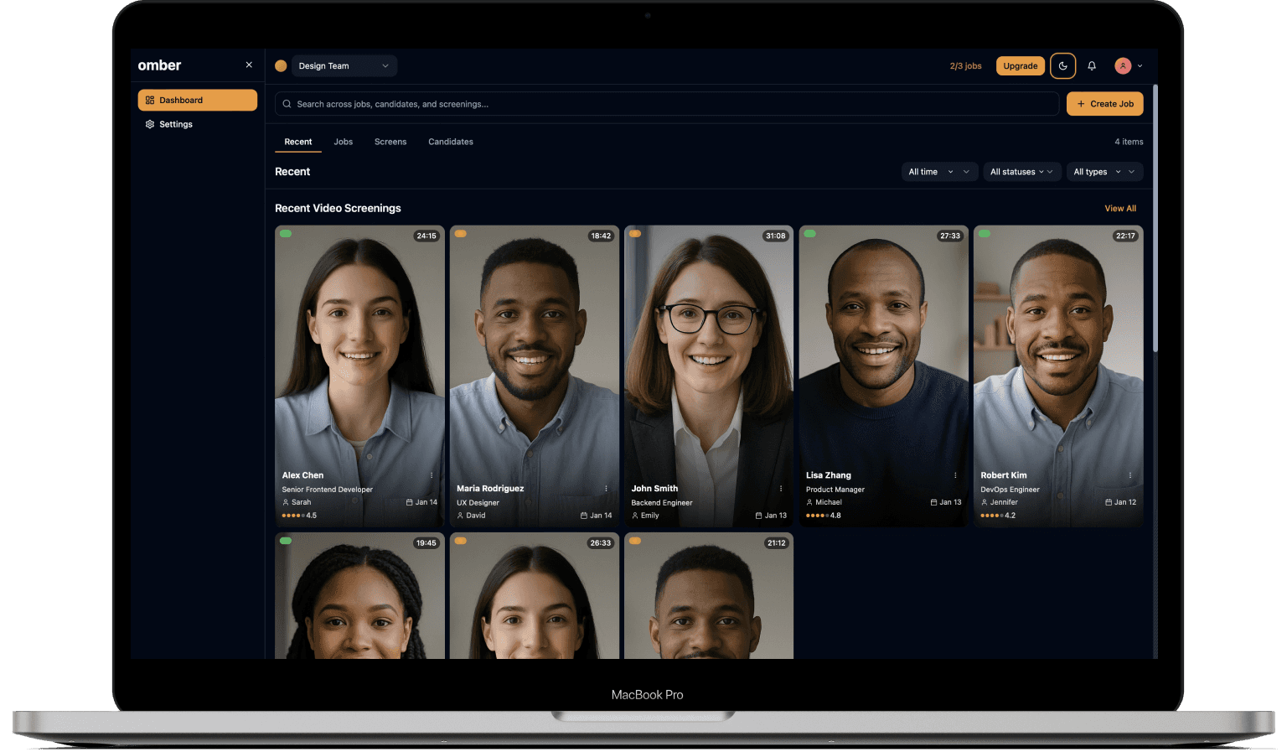Toggle dark mode with the moon button

1062,65
